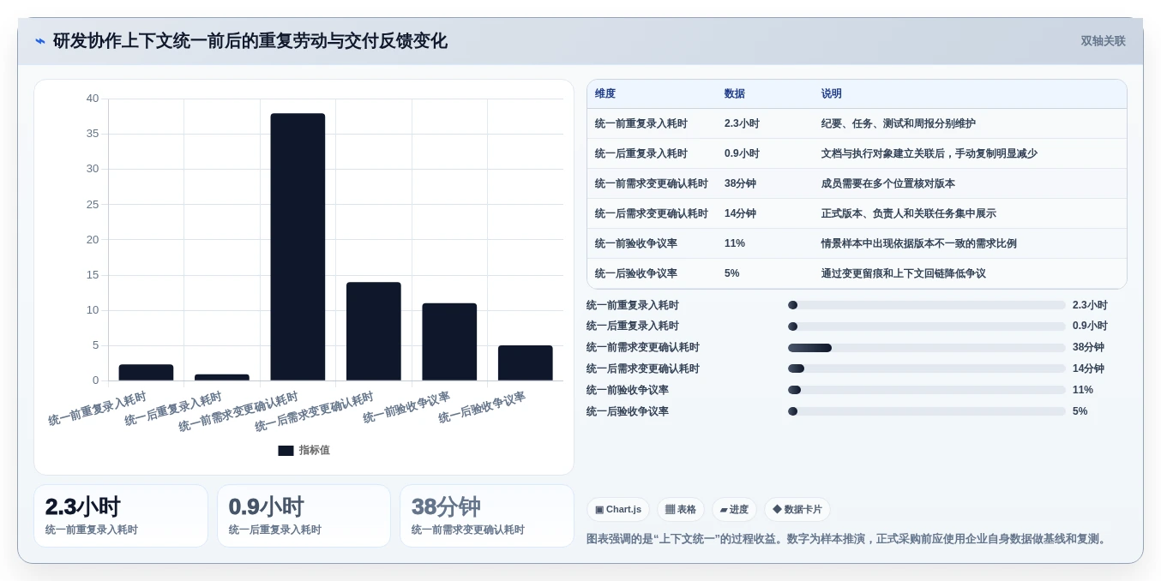Click the 统一前需求变更确认耗时 chart bar
The height and width of the screenshot is (581, 1161).
(x=298, y=247)
